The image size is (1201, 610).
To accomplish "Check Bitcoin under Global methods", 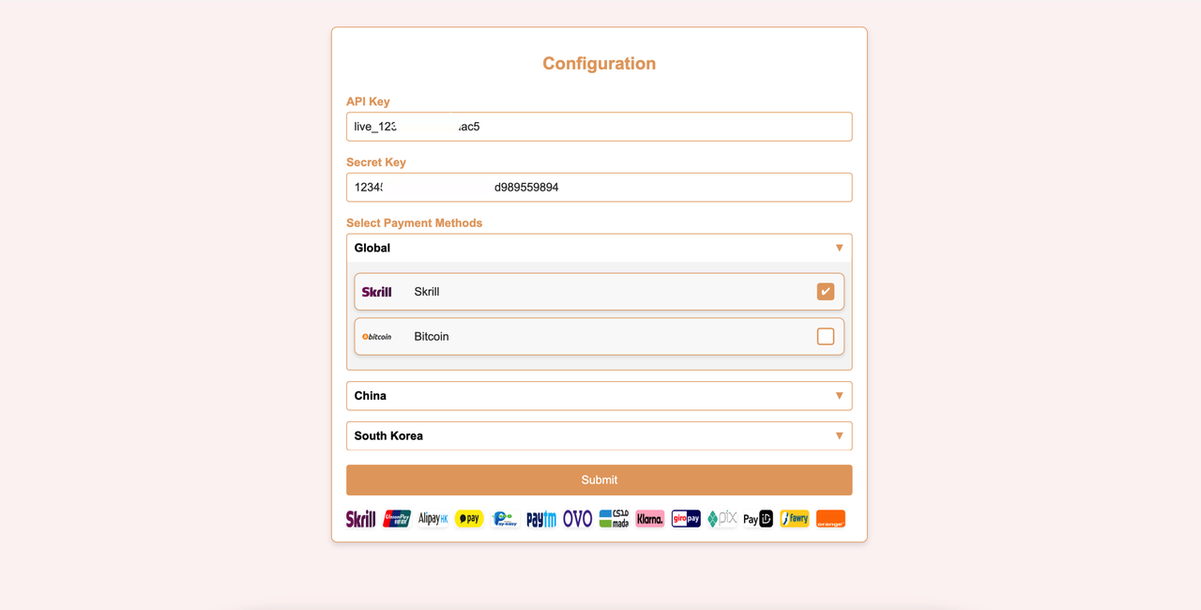I will pos(825,336).
